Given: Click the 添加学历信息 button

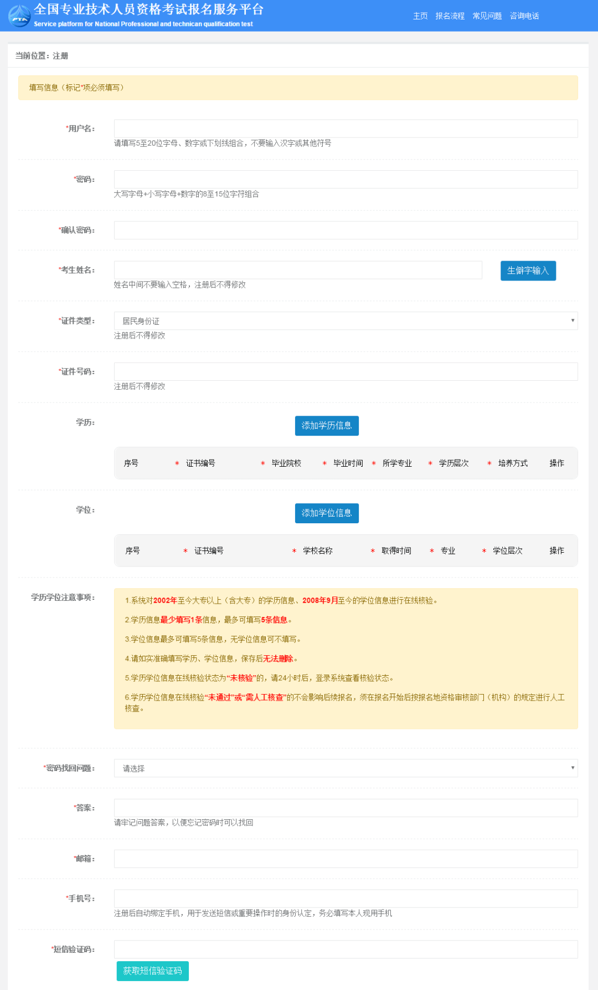Looking at the screenshot, I should point(327,426).
